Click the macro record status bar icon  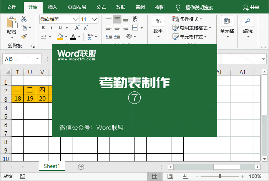[x=22, y=176]
